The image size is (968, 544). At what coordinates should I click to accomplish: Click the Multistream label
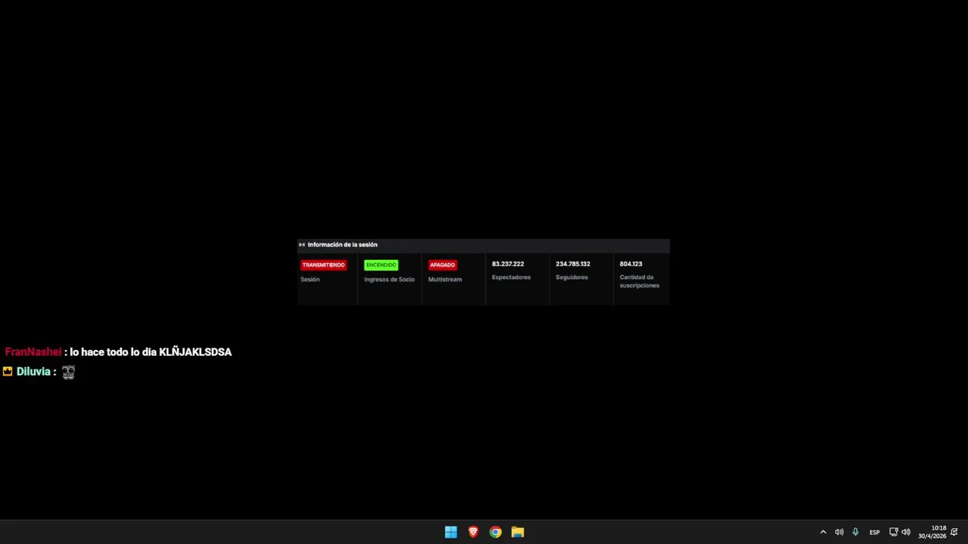[445, 280]
